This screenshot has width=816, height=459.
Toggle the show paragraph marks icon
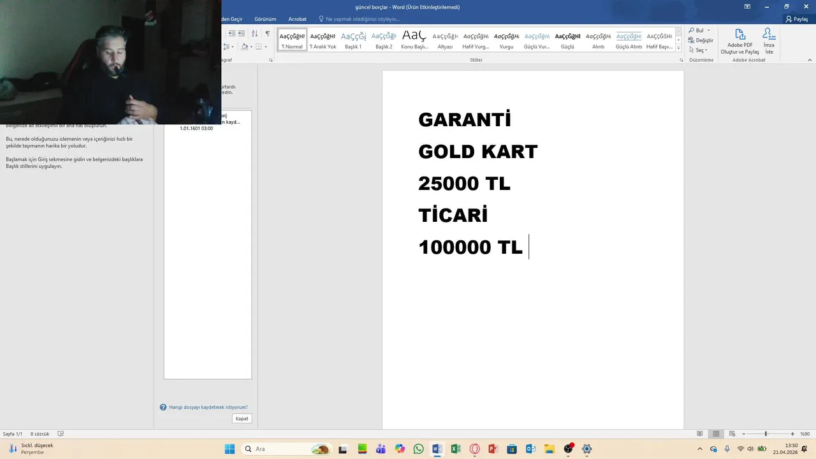268,33
